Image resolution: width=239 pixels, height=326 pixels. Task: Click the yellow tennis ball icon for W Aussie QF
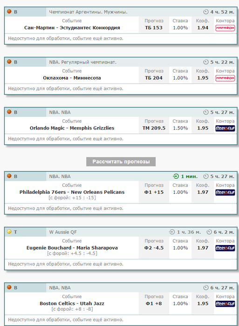click(x=9, y=231)
